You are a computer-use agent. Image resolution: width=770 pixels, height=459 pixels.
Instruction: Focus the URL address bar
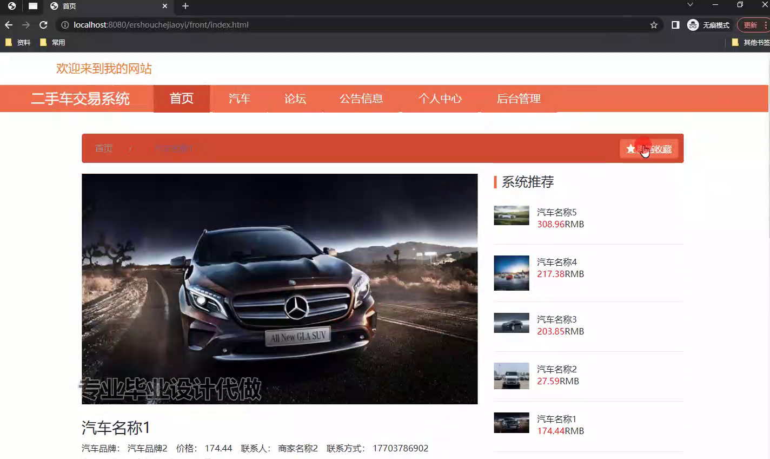pos(357,25)
